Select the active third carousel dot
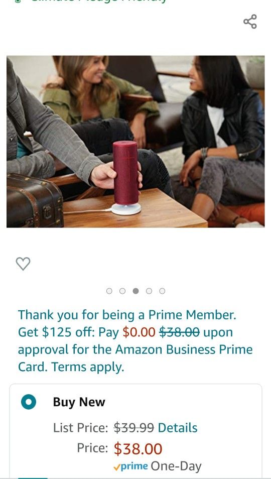Screen dimensions: 271x479 point(136,291)
